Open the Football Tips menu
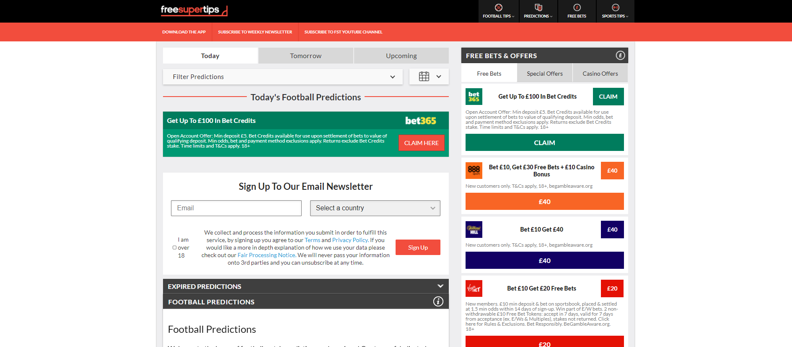The height and width of the screenshot is (347, 792). click(x=499, y=11)
